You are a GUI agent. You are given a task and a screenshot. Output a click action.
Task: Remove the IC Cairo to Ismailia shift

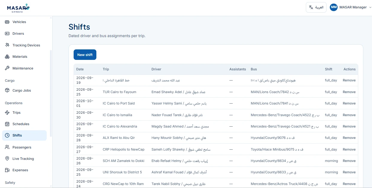[349, 115]
